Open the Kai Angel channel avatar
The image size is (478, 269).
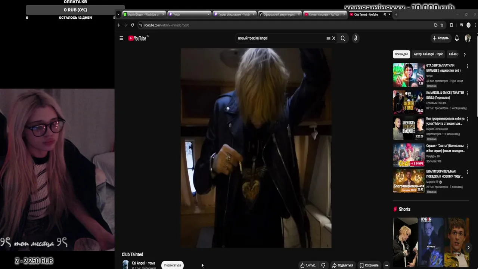125,265
